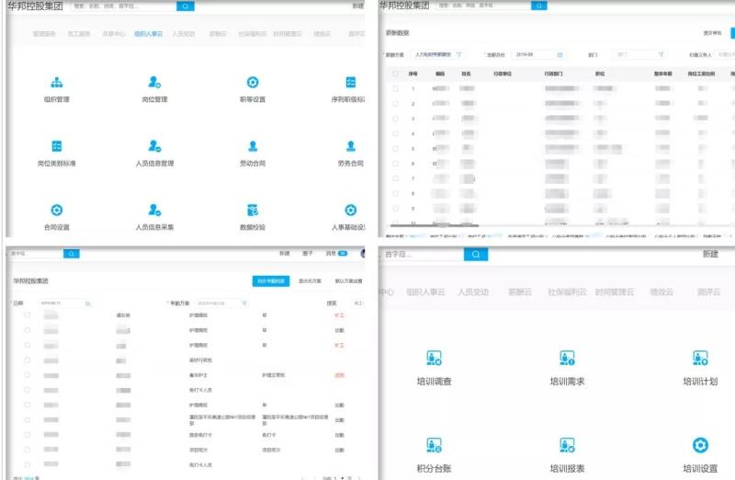Toggle the select-all checkbox in the salary table header
The height and width of the screenshot is (480, 735).
coord(395,74)
